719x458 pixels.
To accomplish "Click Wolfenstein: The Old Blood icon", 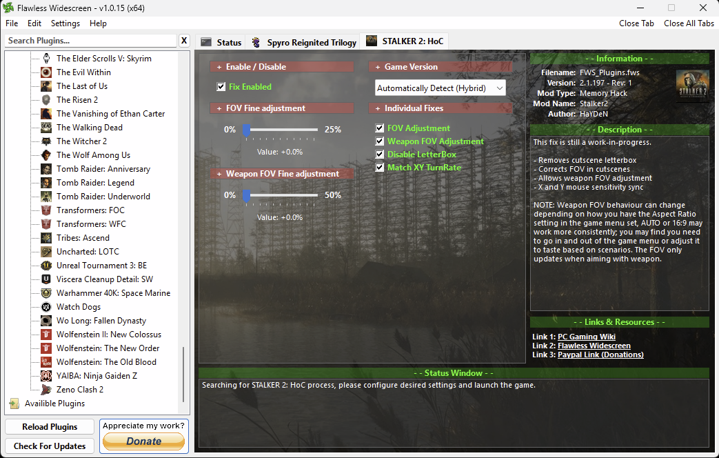I will click(x=46, y=361).
